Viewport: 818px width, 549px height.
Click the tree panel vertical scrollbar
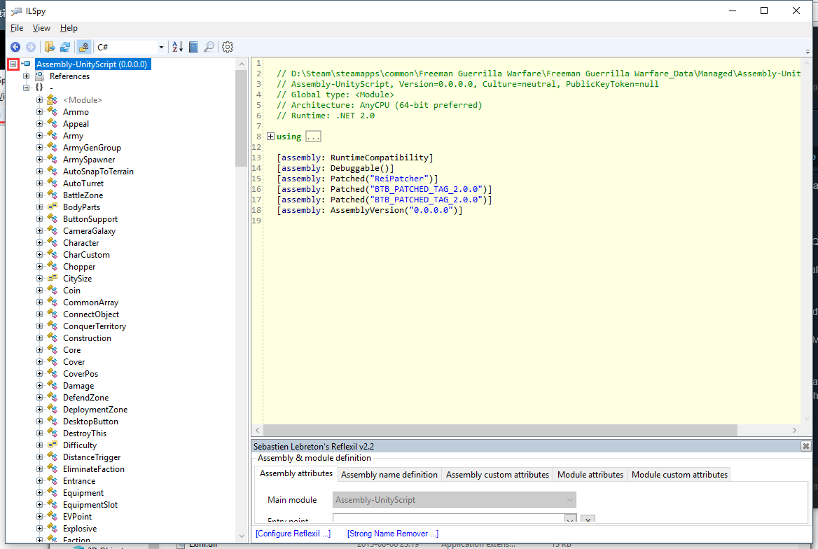point(241,118)
